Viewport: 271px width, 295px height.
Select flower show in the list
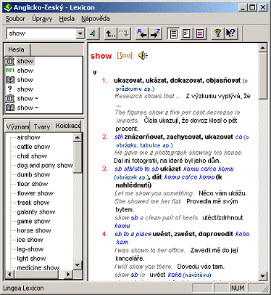[x=36, y=193]
